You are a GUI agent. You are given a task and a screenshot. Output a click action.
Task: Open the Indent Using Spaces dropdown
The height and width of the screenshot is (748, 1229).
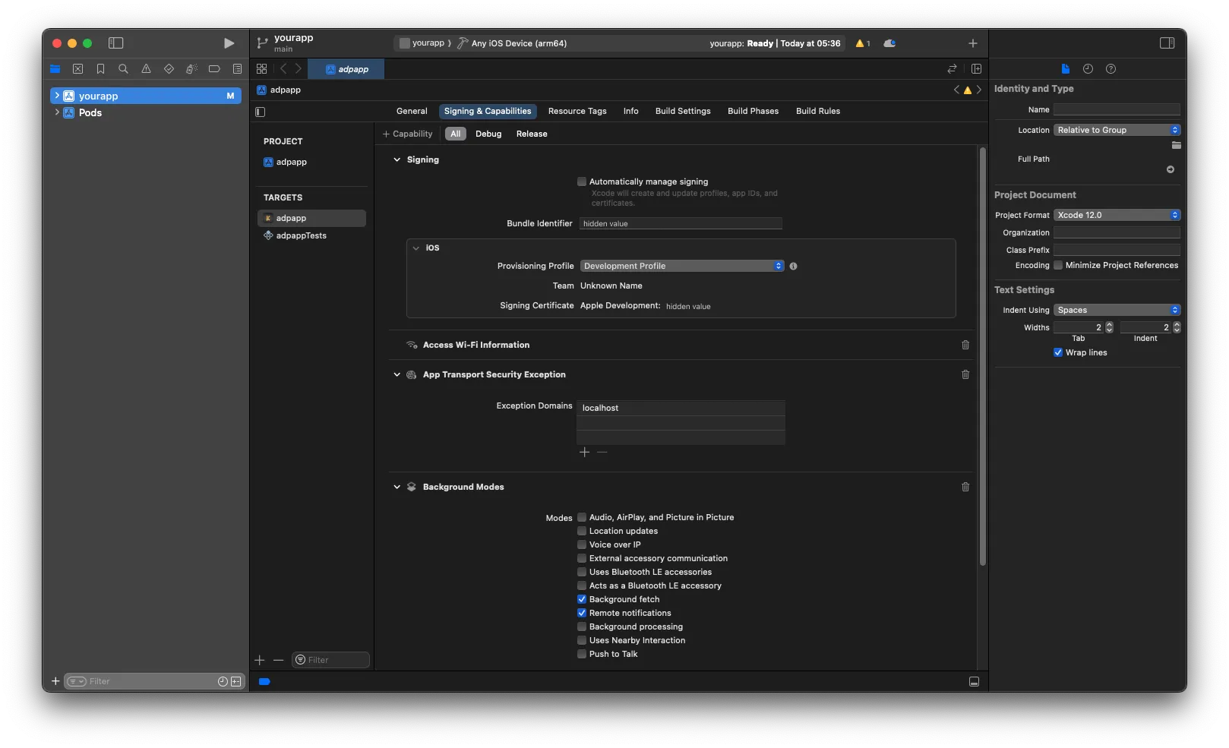[x=1117, y=310]
